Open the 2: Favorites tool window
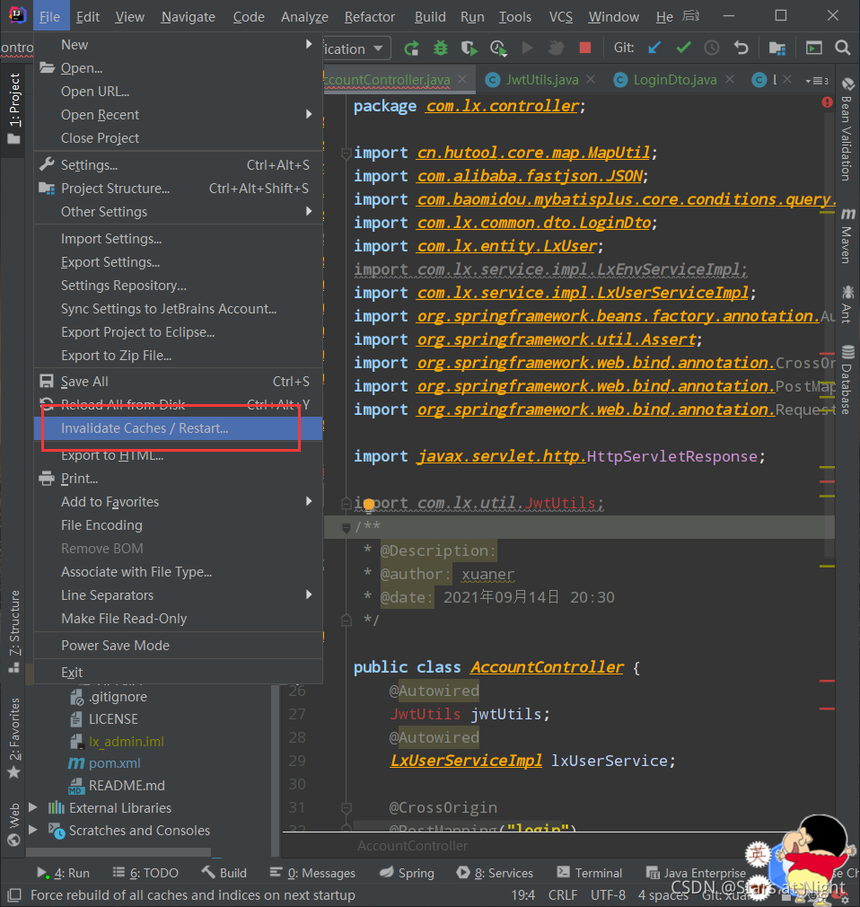This screenshot has width=860, height=907. pyautogui.click(x=13, y=738)
